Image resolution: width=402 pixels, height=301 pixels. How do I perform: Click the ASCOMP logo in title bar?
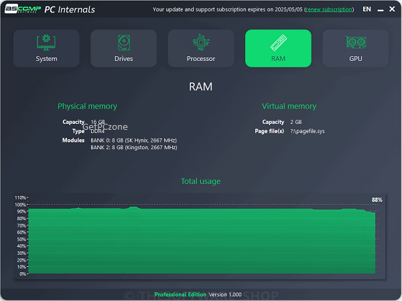21,9
